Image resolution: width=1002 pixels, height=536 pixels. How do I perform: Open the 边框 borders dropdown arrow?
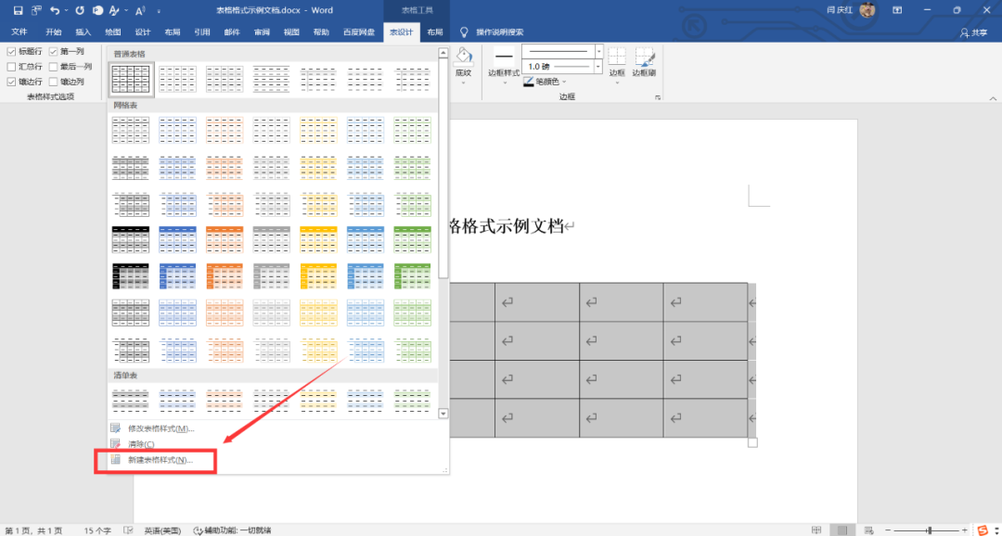pos(617,83)
